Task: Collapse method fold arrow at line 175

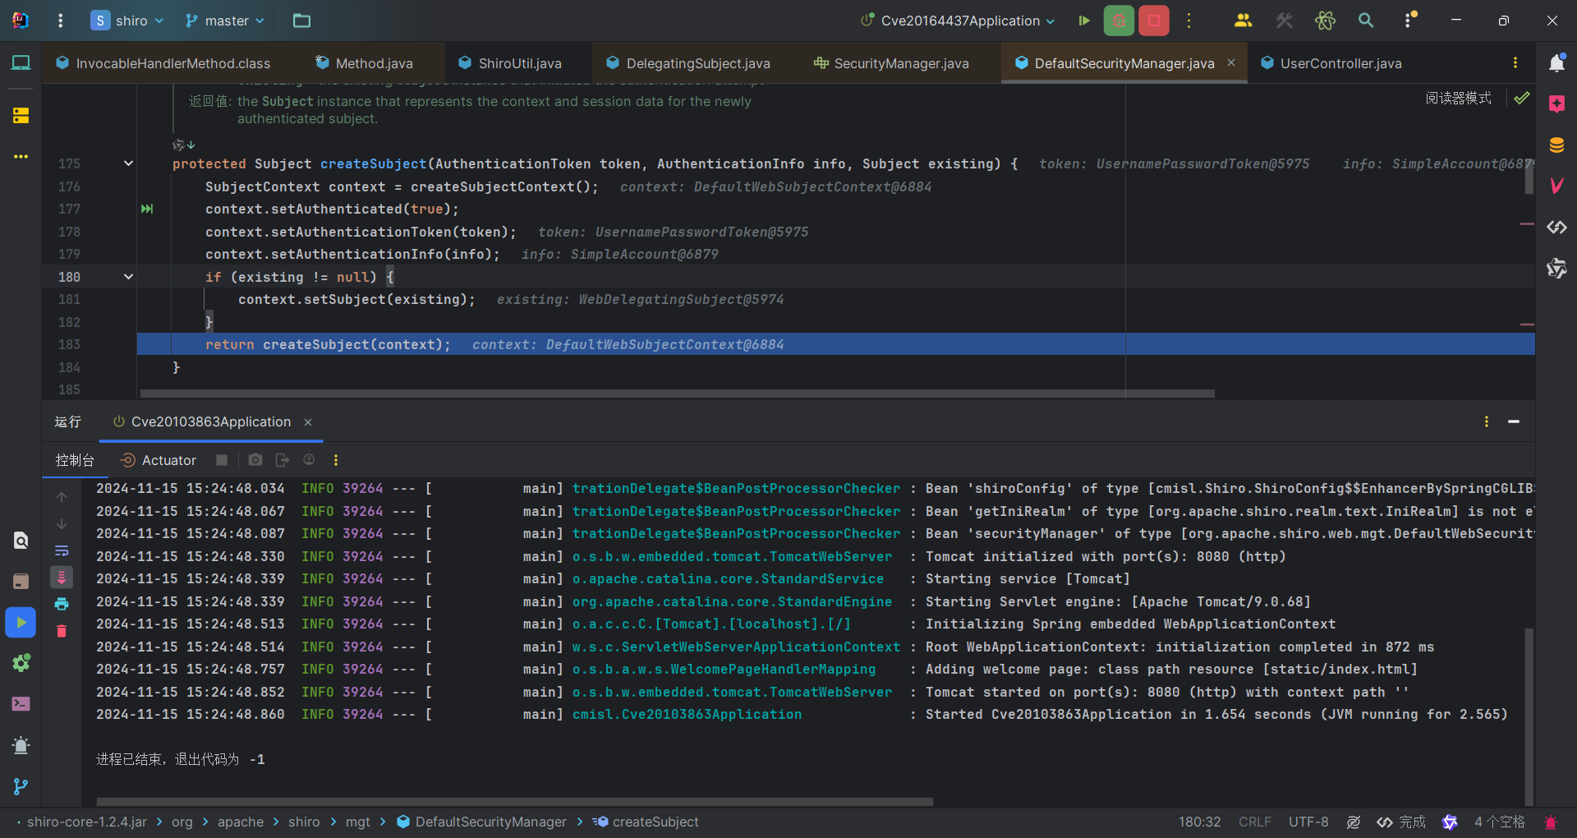Action: [x=128, y=163]
